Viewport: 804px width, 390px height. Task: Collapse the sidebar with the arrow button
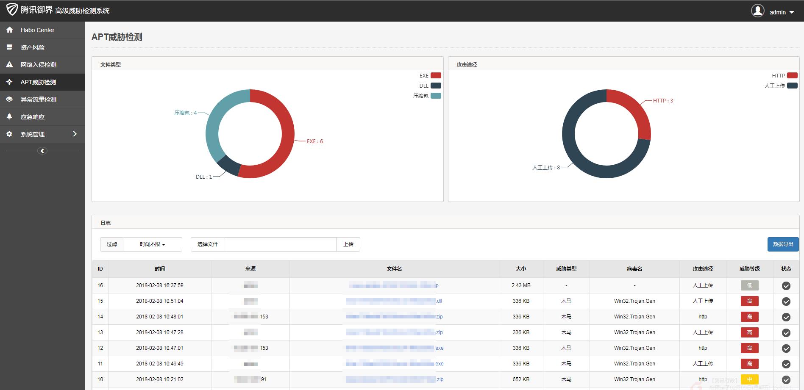click(x=42, y=151)
